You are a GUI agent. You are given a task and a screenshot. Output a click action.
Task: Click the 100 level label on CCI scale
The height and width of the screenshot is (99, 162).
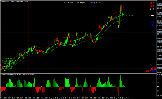click(x=158, y=83)
